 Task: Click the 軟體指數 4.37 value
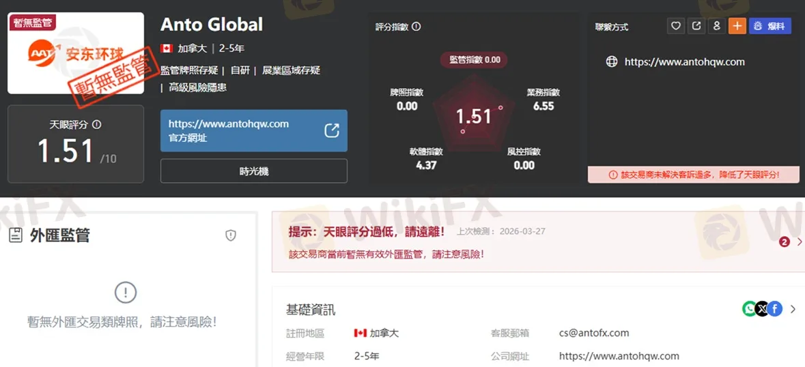pyautogui.click(x=426, y=165)
